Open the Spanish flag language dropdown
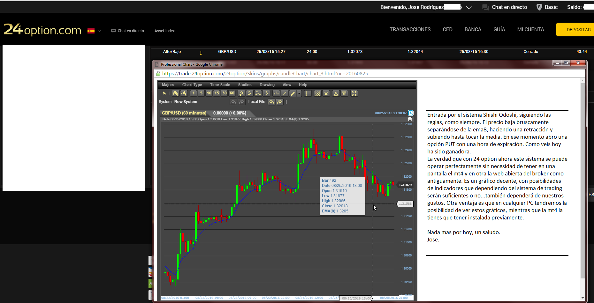Screen dimensions: 594x303 [x=94, y=31]
